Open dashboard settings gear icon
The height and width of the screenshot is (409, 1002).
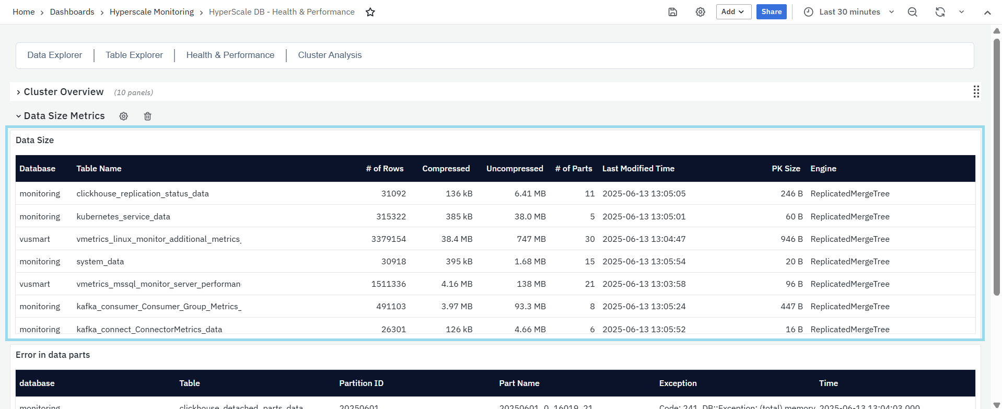701,12
